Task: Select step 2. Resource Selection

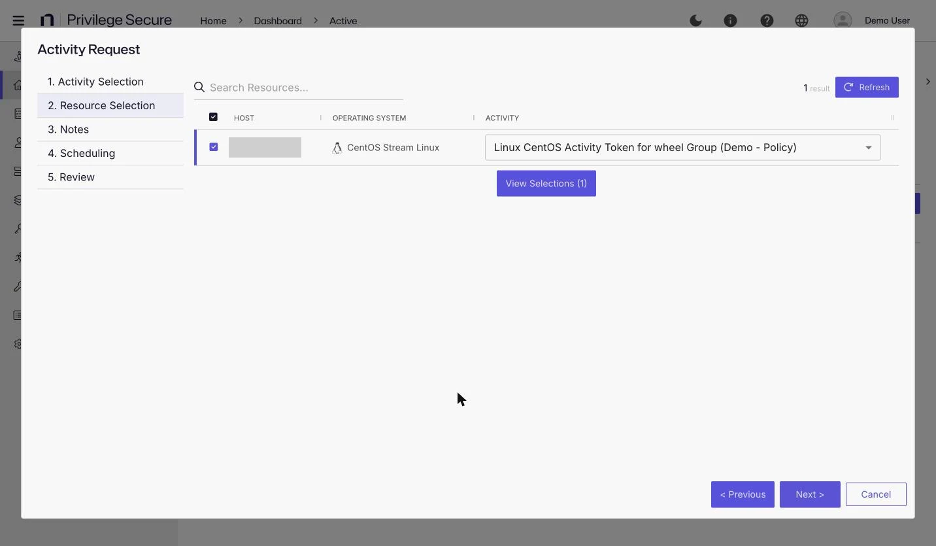Action: [110, 105]
